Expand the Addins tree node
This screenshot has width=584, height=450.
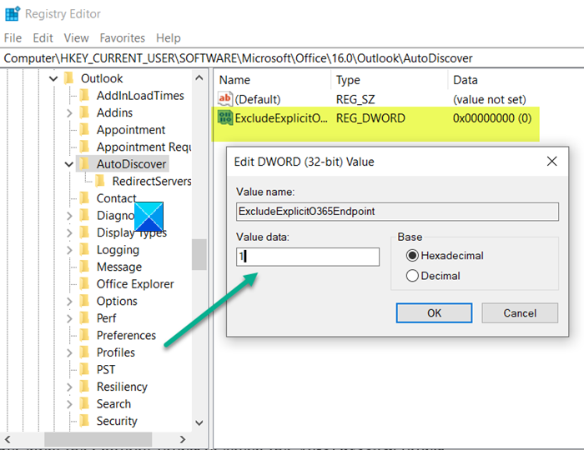69,112
